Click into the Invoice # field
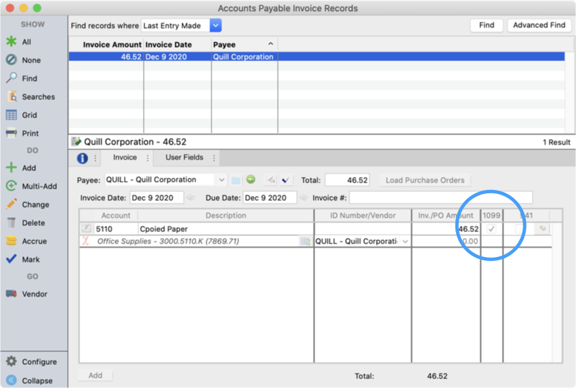This screenshot has width=576, height=388. coord(440,198)
